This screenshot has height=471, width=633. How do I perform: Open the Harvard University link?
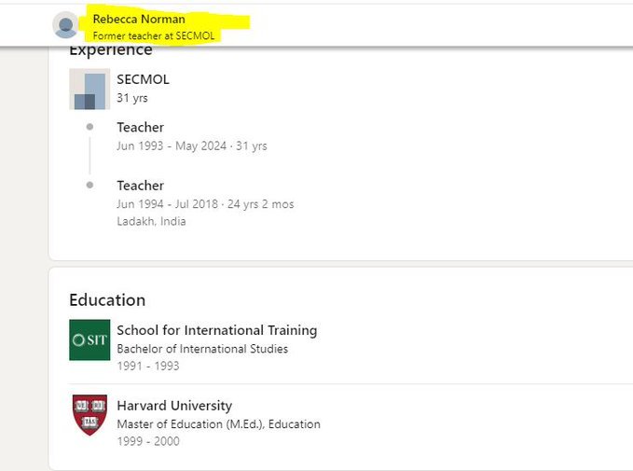click(174, 406)
